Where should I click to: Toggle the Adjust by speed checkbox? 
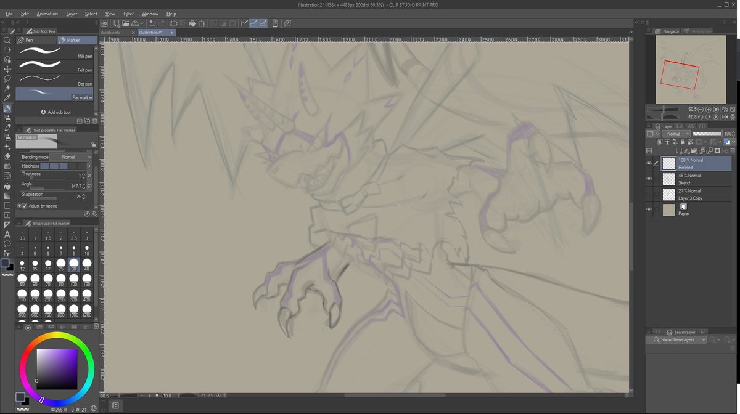(x=25, y=206)
